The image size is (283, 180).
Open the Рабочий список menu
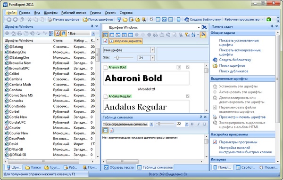(74, 13)
